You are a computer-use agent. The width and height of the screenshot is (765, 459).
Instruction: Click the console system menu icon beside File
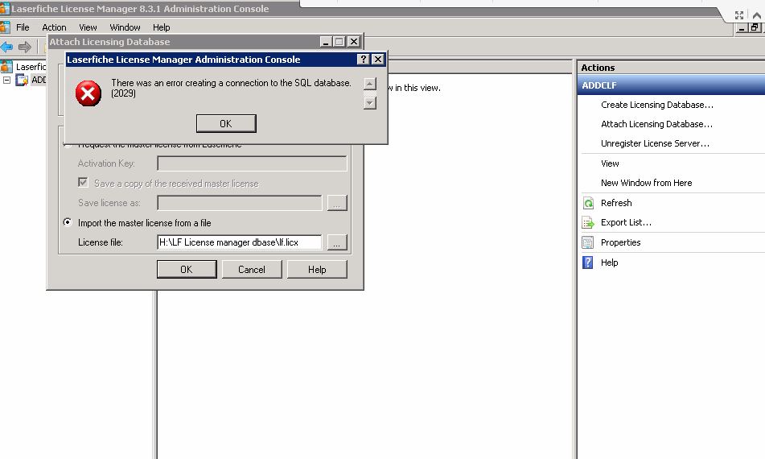point(6,27)
